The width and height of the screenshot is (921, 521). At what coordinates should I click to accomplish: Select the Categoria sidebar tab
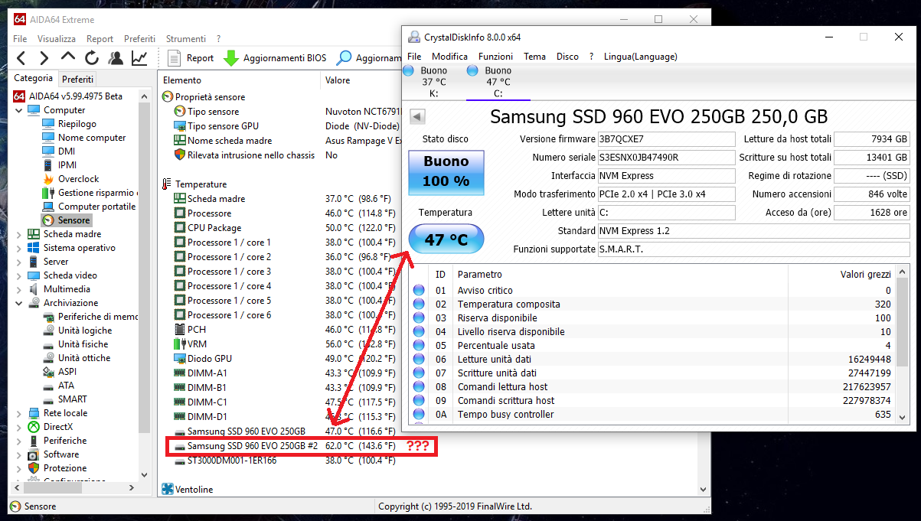coord(34,78)
